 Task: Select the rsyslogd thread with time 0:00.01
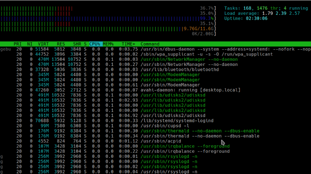155,157
